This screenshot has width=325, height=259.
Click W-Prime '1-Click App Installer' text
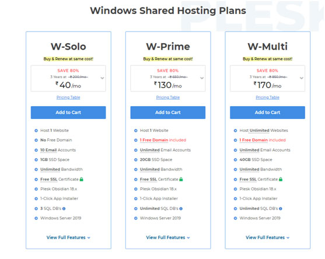[x=159, y=198]
